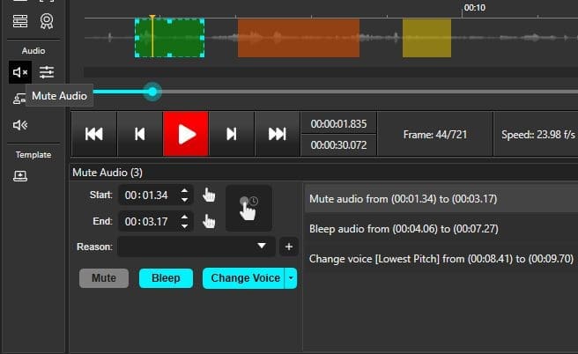This screenshot has width=578, height=354.
Task: Select the Change voice Lowest Pitch entry
Action: (441, 259)
